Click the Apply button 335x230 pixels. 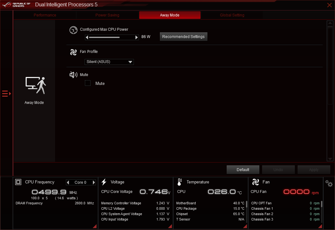point(314,170)
